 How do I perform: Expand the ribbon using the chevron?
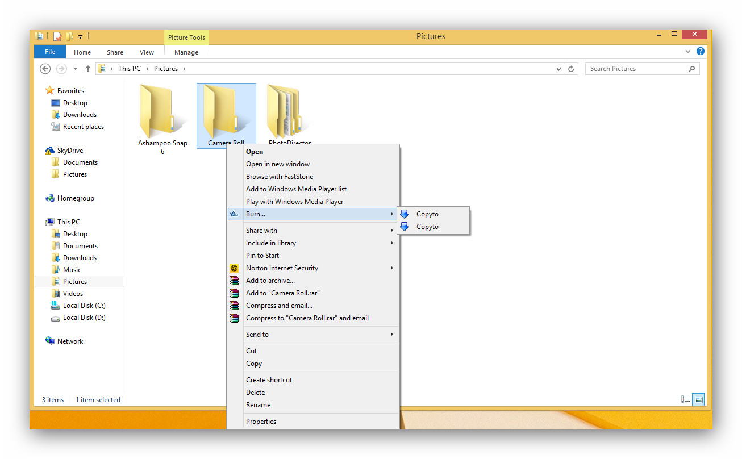pos(689,51)
